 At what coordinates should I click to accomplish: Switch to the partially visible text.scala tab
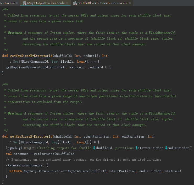[x=7, y=3]
